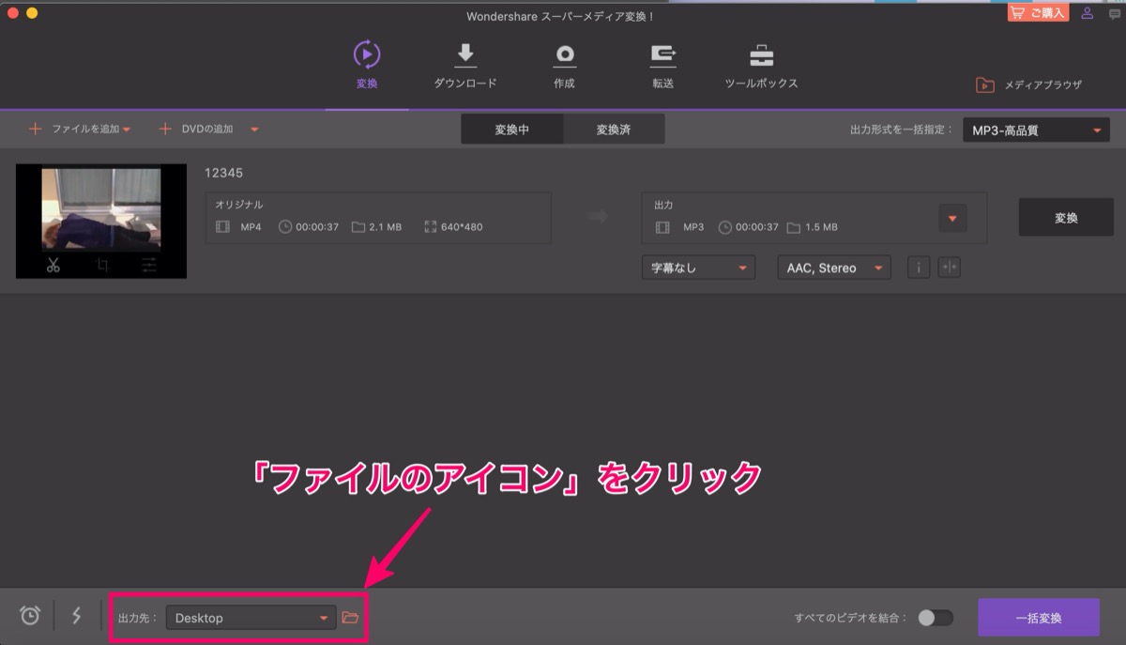Screen dimensions: 1126x645
Task: Click the output size 1.5 MB
Action: (x=820, y=227)
